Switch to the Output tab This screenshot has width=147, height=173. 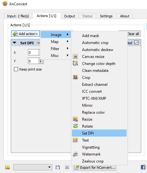tap(70, 16)
